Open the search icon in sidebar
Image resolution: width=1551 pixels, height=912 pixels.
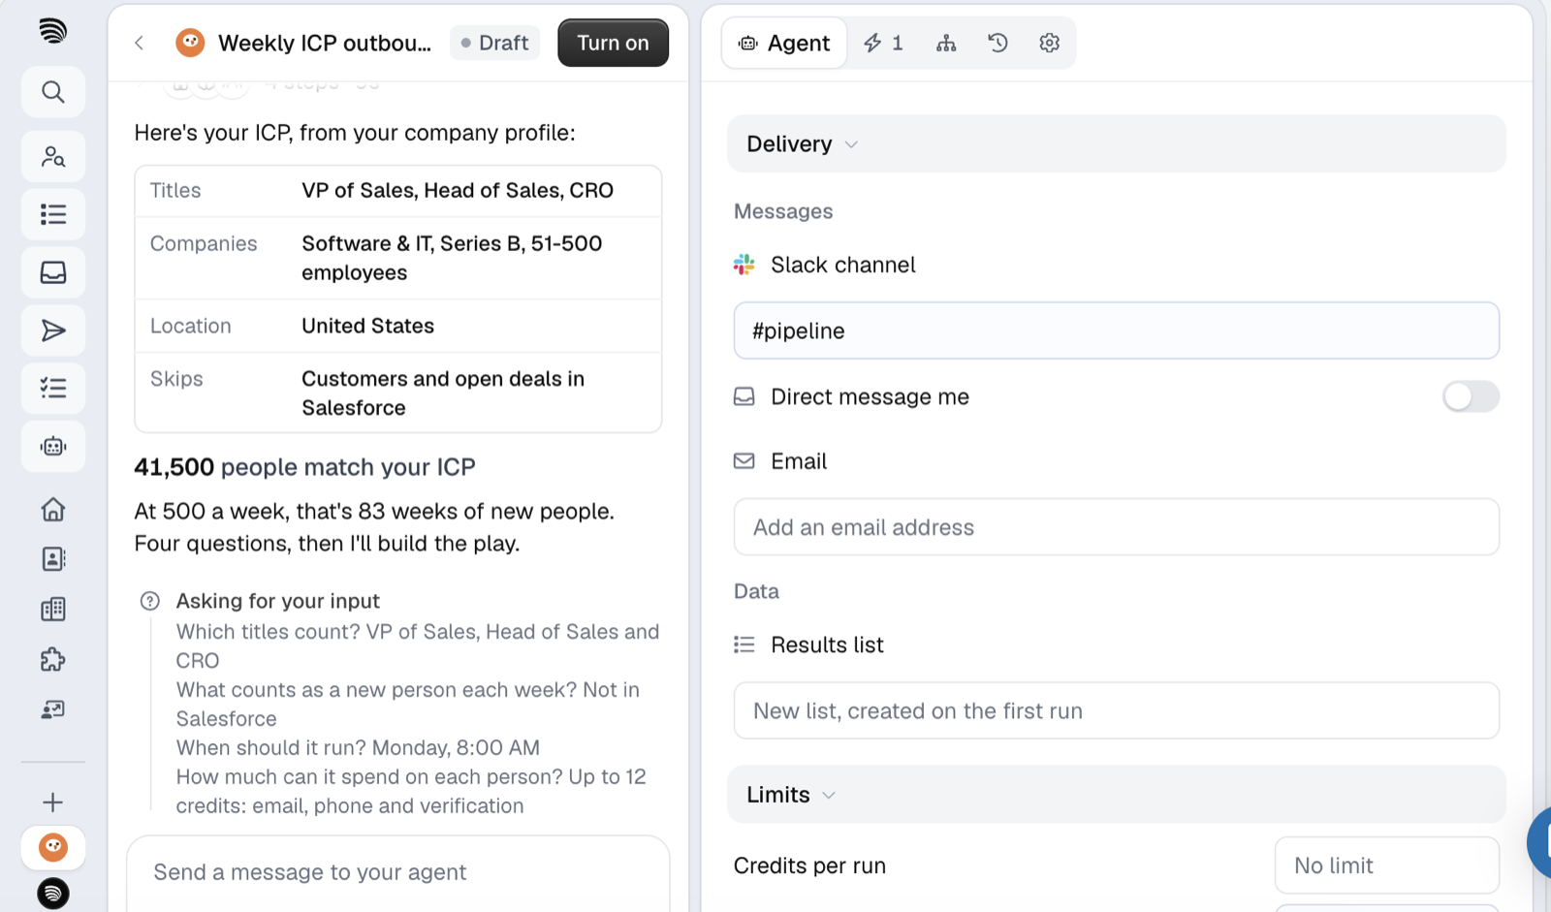(x=53, y=92)
